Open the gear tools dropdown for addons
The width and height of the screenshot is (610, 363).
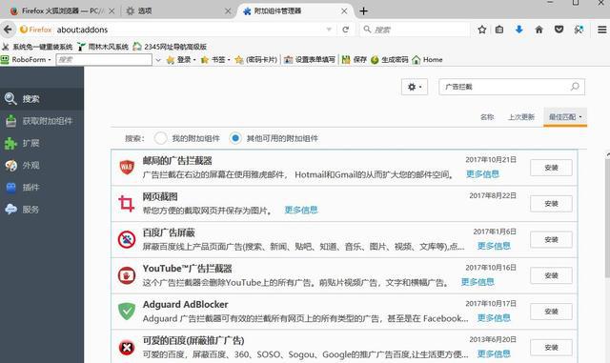pyautogui.click(x=415, y=87)
